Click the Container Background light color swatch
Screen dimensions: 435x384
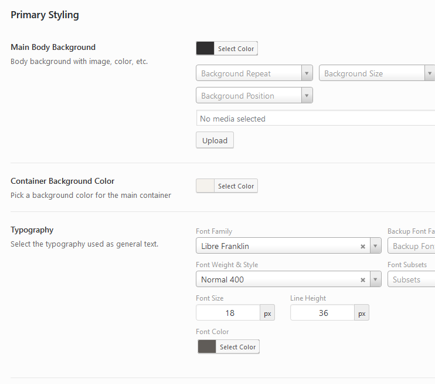point(205,186)
